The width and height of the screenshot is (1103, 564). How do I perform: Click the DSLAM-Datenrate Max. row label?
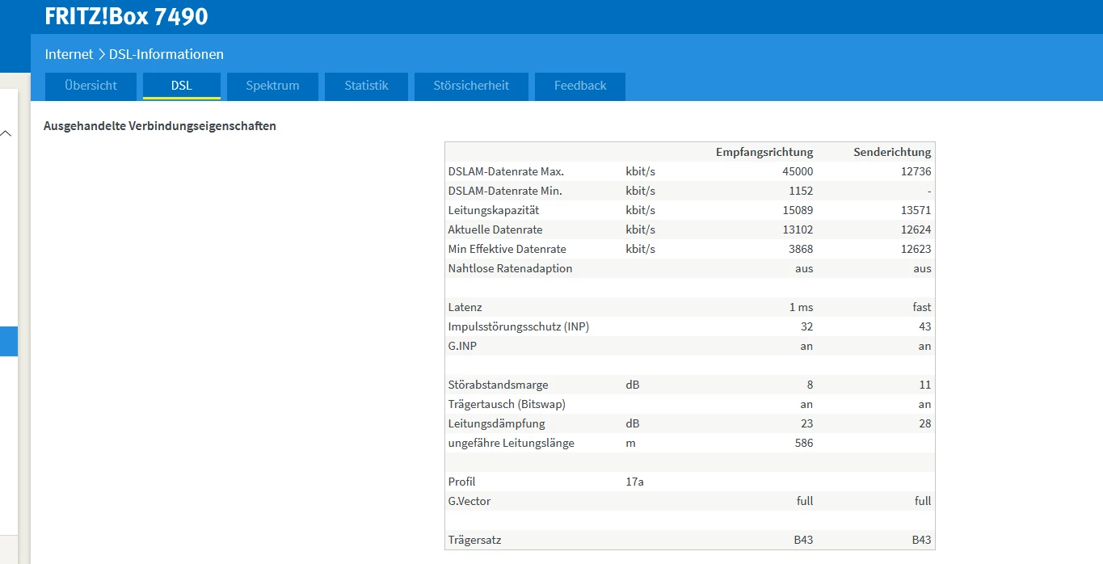click(x=506, y=171)
